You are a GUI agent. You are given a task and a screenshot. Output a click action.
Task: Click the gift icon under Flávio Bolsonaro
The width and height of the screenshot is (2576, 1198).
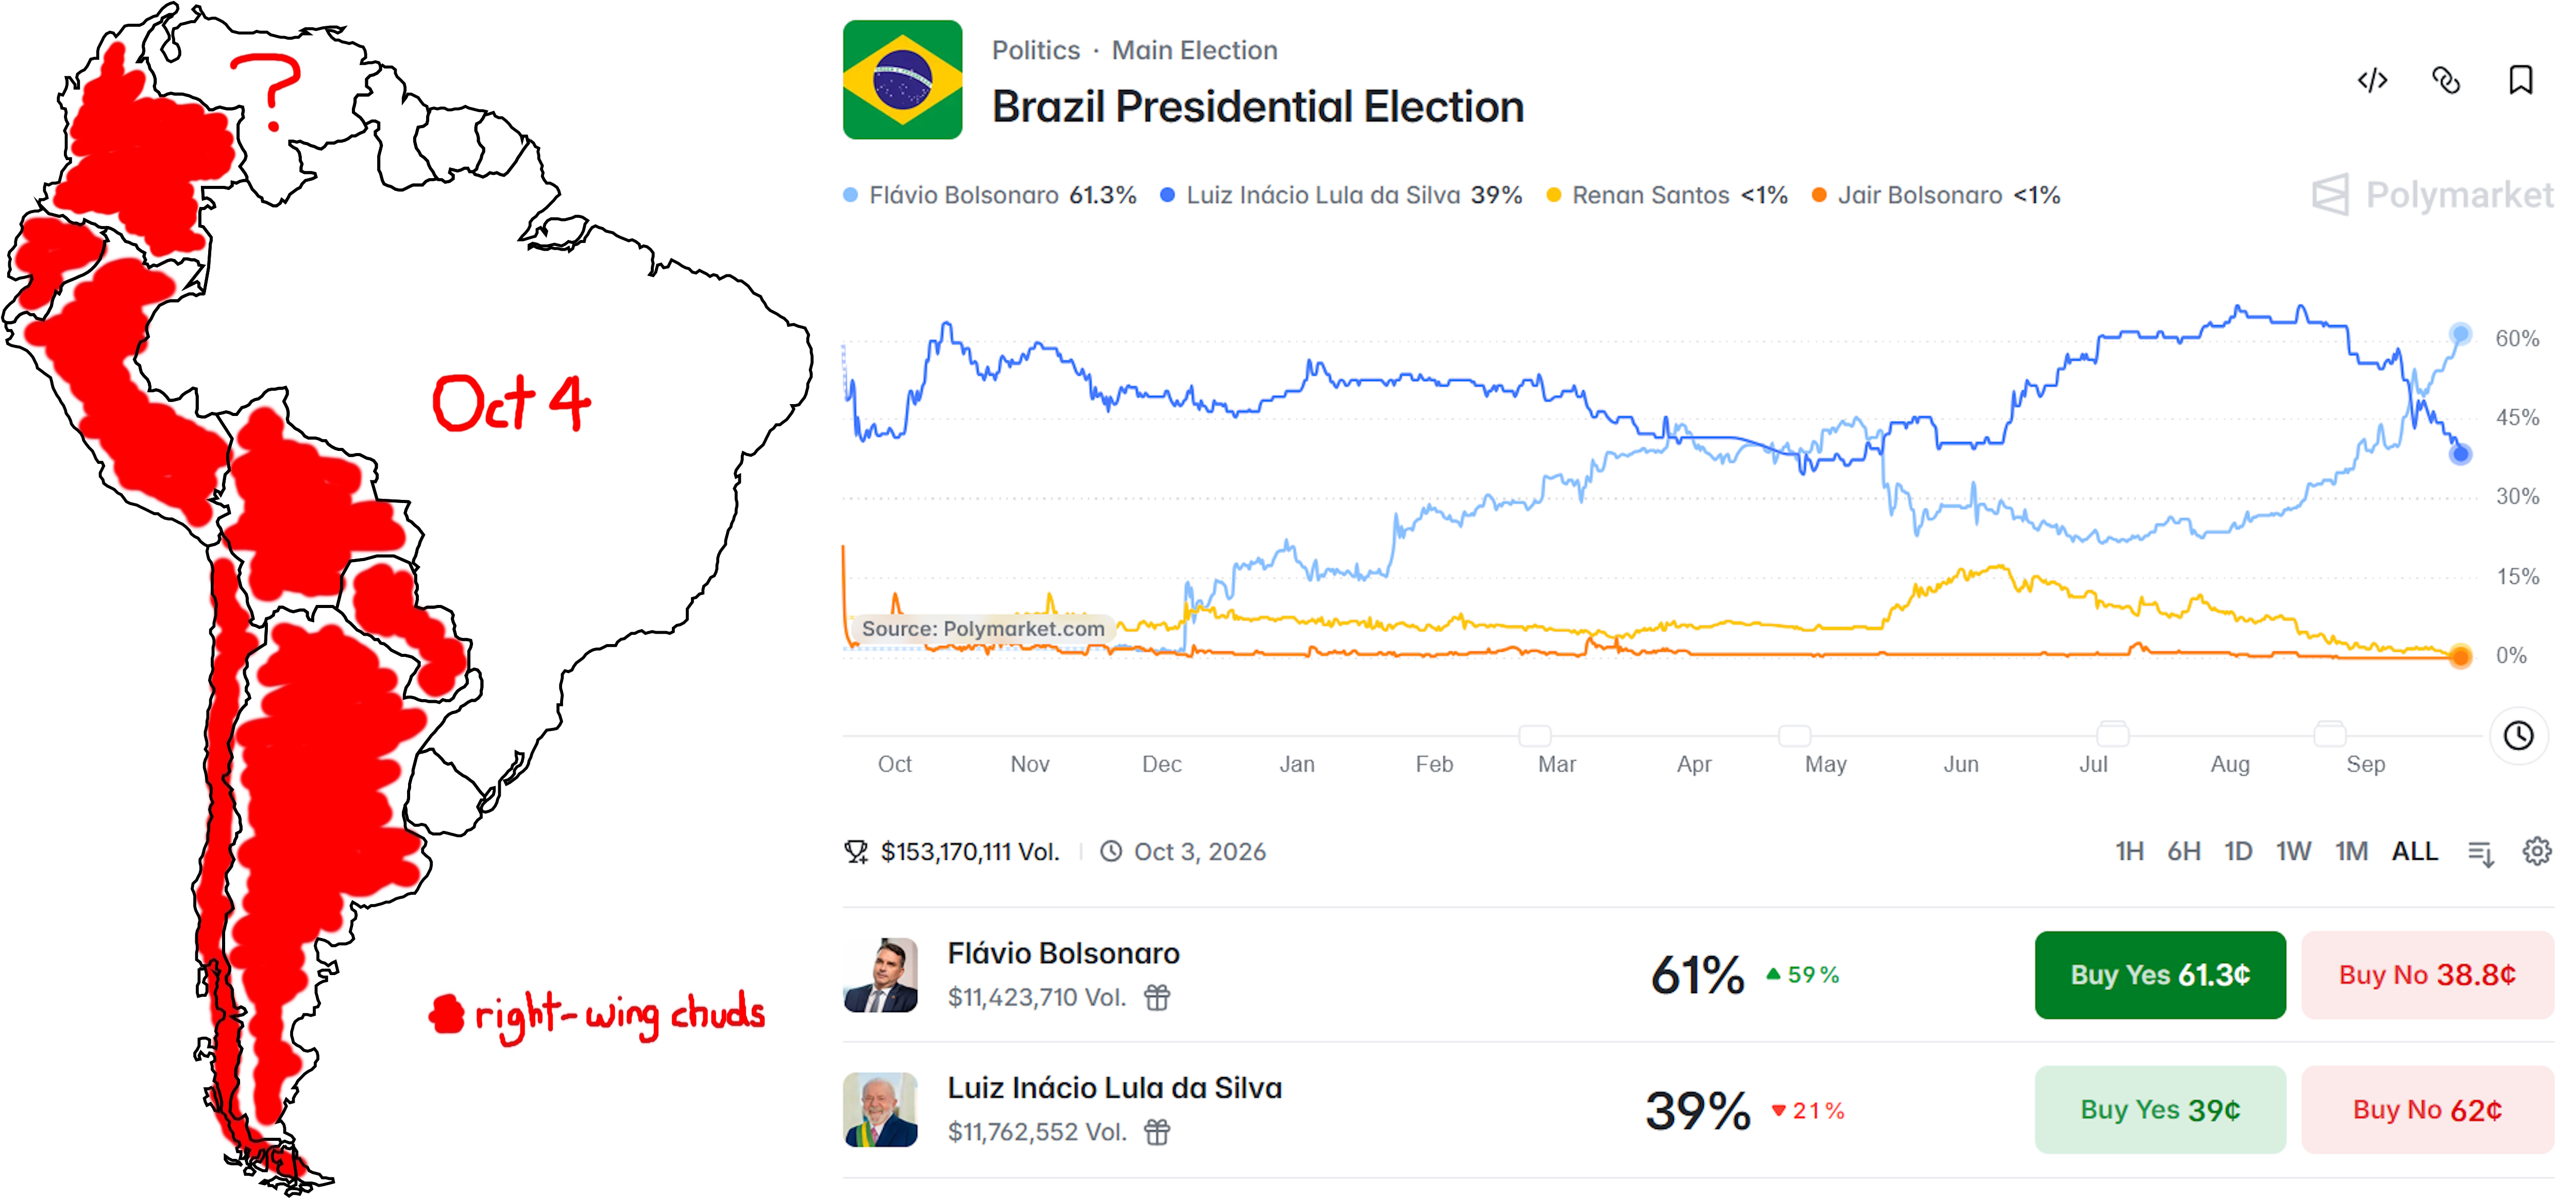pos(1157,997)
